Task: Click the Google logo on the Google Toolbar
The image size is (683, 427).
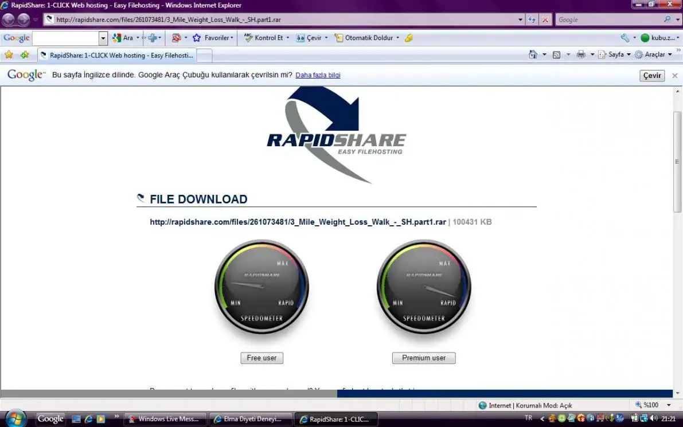Action: pos(16,38)
